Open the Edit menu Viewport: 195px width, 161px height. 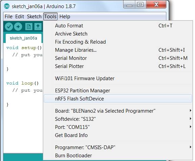coord(20,17)
